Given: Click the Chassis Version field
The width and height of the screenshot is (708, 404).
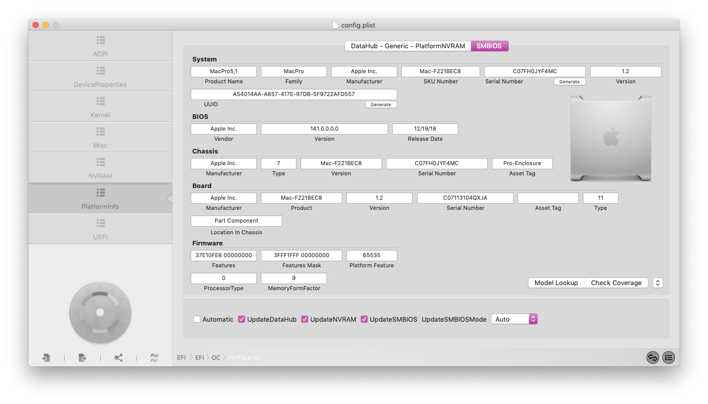Looking at the screenshot, I should [341, 164].
